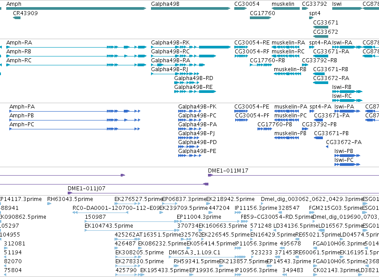Click the Galpha49B-RC transcript

coord(183,56)
